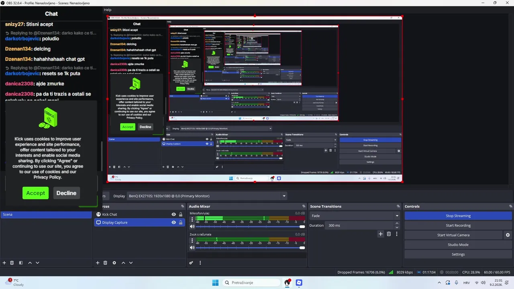Decline Kick cookies in chat overlay
The height and width of the screenshot is (289, 514).
click(66, 193)
